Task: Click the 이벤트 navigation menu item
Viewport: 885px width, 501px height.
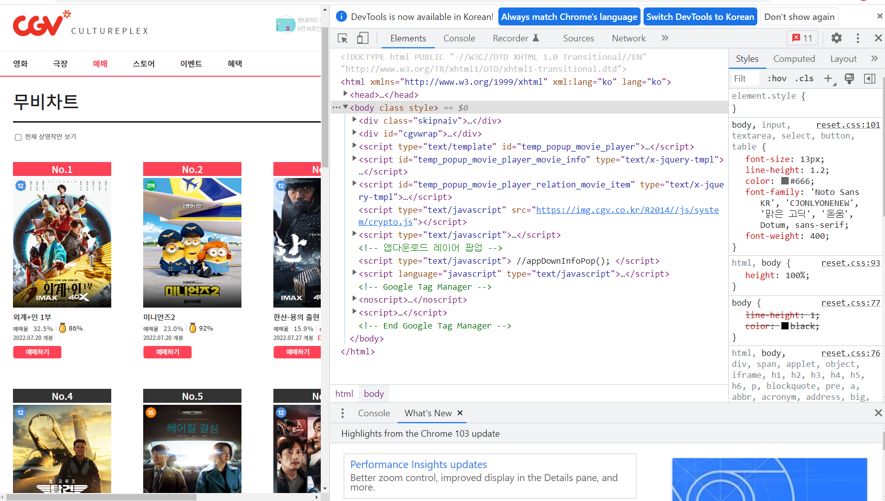Action: tap(191, 64)
